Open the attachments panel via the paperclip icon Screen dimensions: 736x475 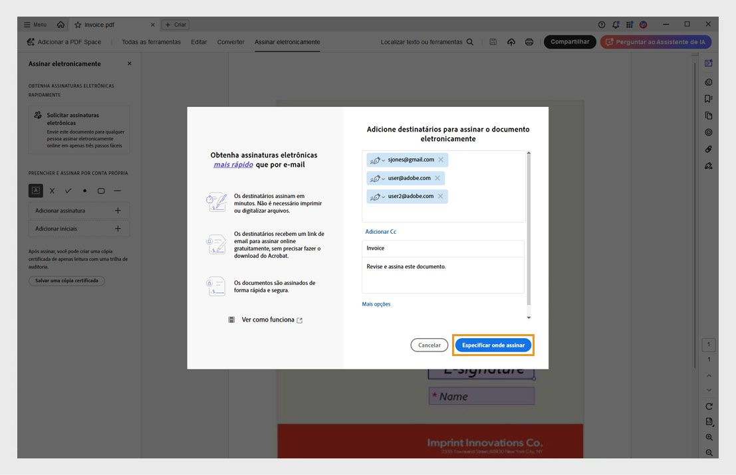(708, 149)
